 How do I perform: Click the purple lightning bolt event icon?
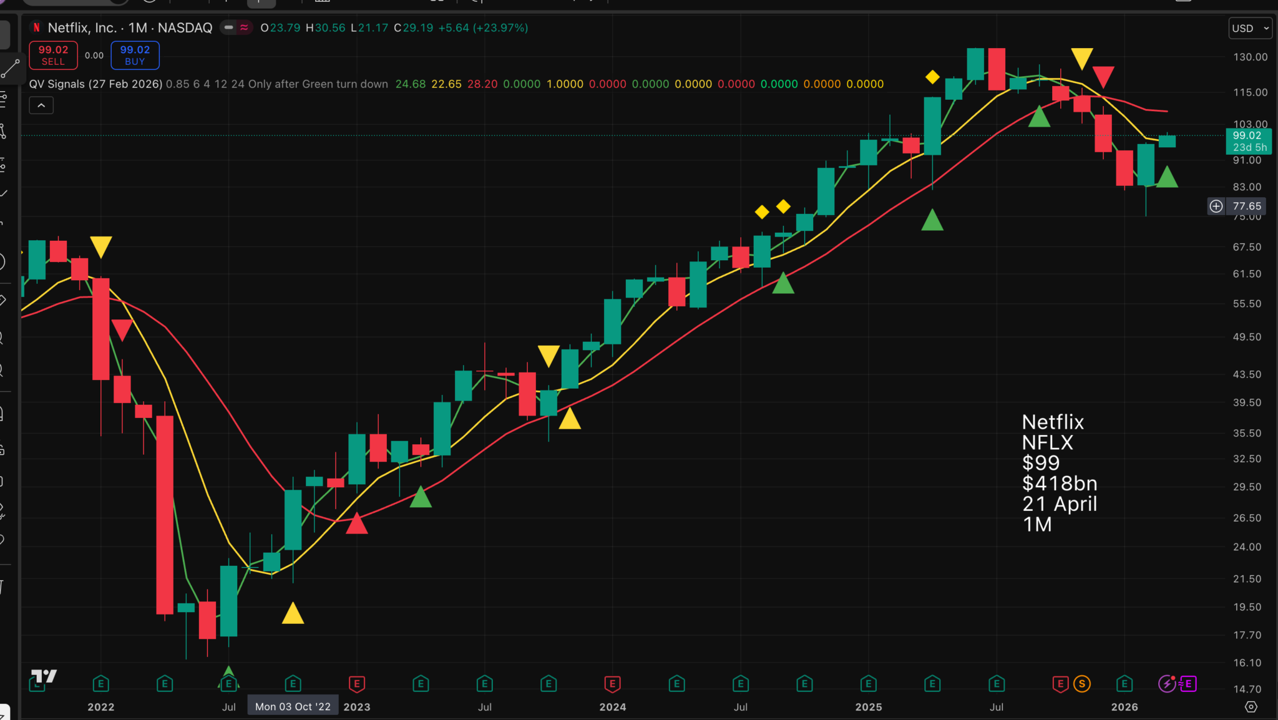pyautogui.click(x=1166, y=684)
